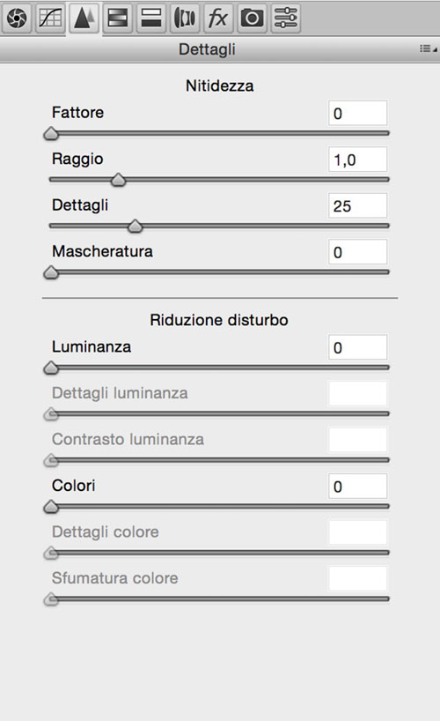Click the Dettagli value field showing 25

coord(358,205)
